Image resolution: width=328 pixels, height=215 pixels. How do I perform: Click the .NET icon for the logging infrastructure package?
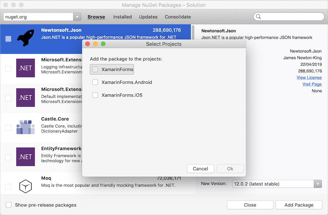[25, 68]
